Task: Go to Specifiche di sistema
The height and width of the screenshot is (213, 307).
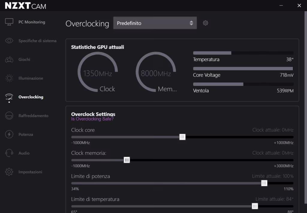Action: tap(37, 41)
